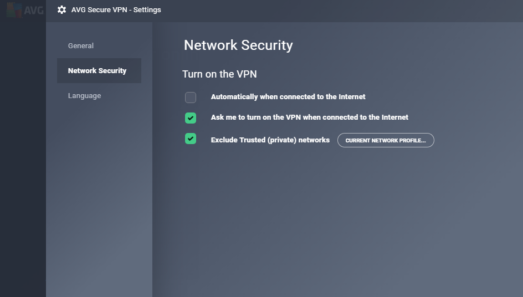Image resolution: width=523 pixels, height=297 pixels.
Task: Open the Current Network Profile dialog
Action: 386,140
